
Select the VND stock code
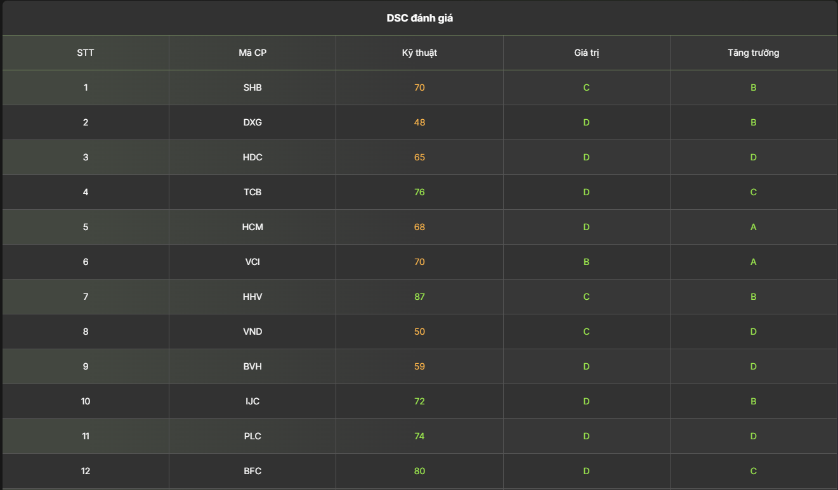(252, 332)
